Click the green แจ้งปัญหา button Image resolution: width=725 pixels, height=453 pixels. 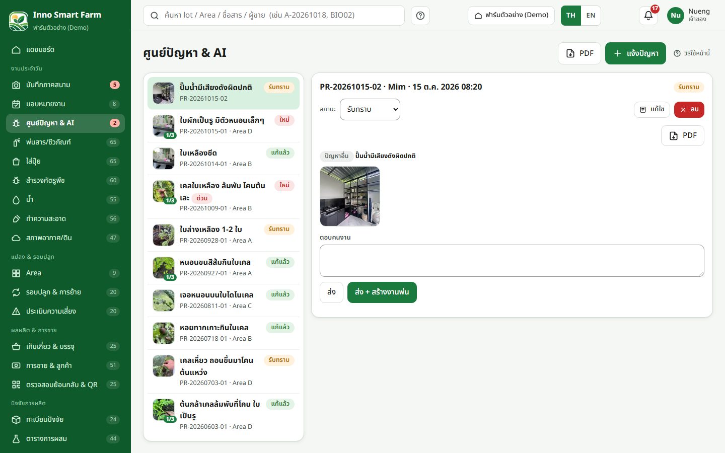[x=635, y=53]
